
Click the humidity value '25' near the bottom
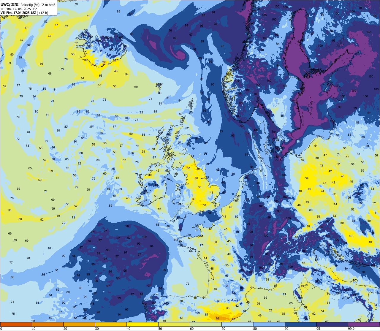[233, 319]
